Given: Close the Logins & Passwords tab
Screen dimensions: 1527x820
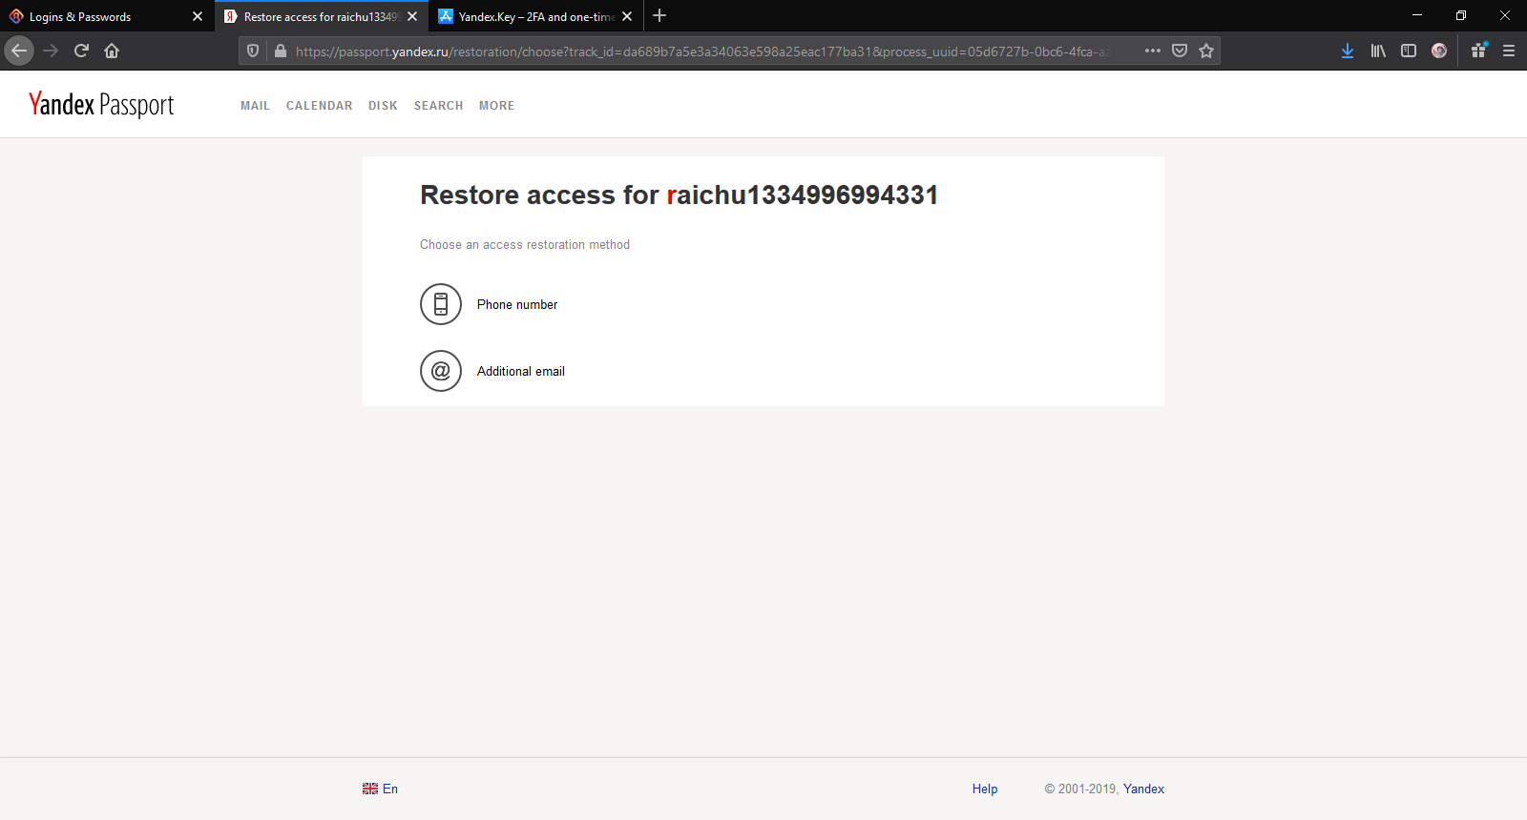Looking at the screenshot, I should pos(198,16).
